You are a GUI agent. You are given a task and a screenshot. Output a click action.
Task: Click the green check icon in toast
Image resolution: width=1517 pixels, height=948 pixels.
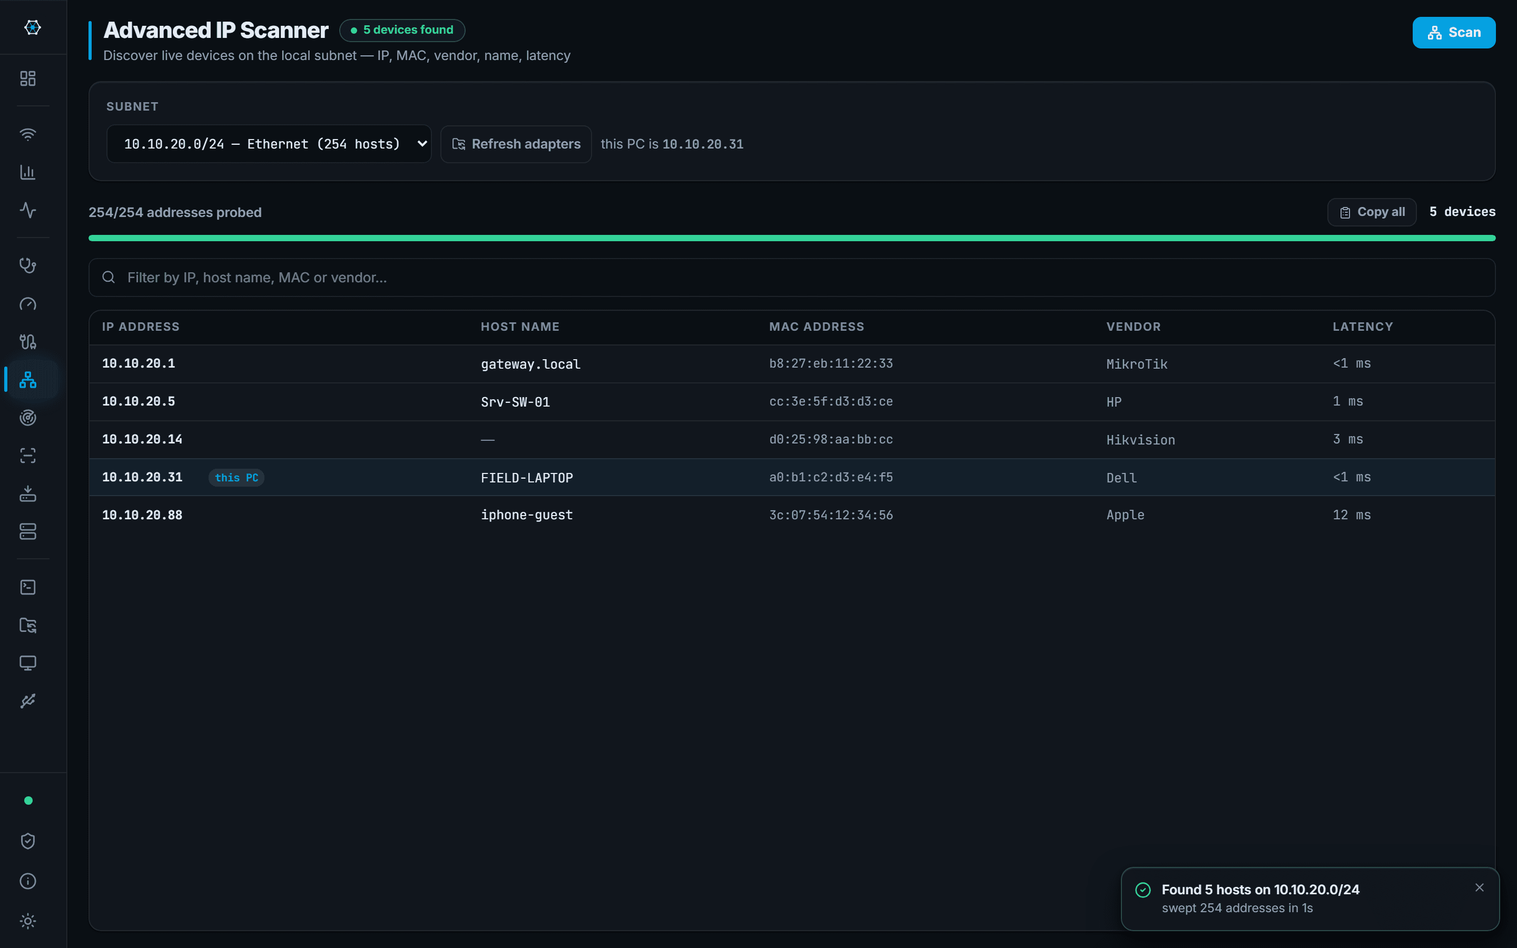pos(1143,890)
